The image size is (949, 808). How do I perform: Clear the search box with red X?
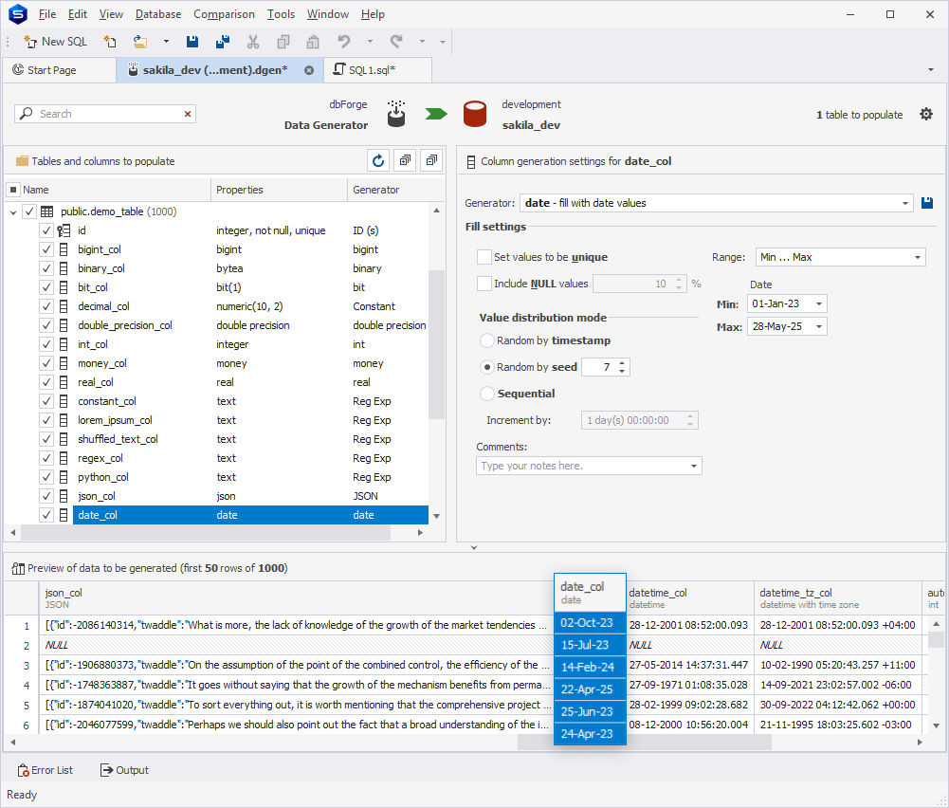point(188,114)
